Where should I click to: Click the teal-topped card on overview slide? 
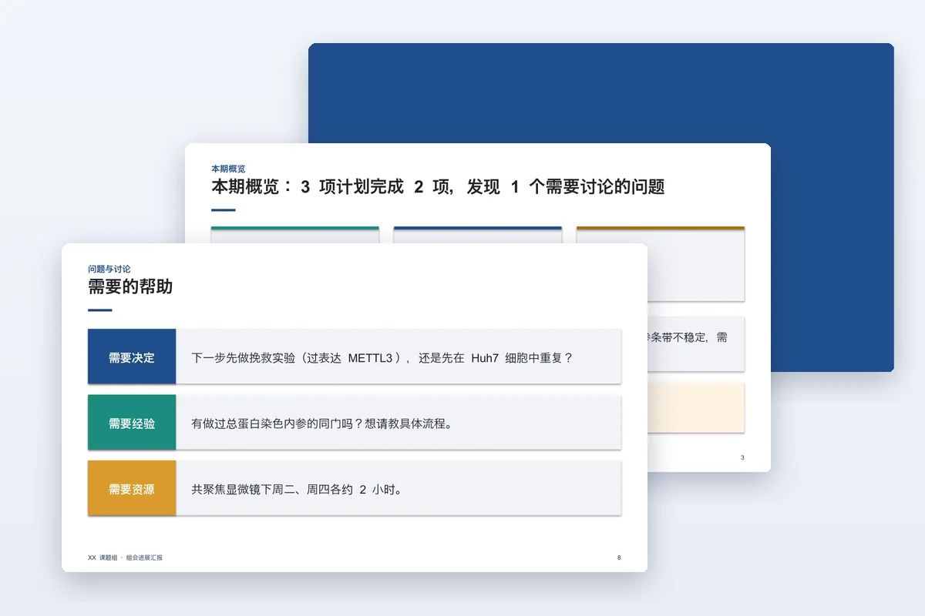click(x=295, y=235)
